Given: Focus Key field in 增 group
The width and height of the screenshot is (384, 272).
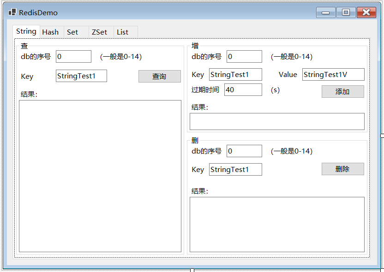Looking at the screenshot, I should (x=235, y=74).
